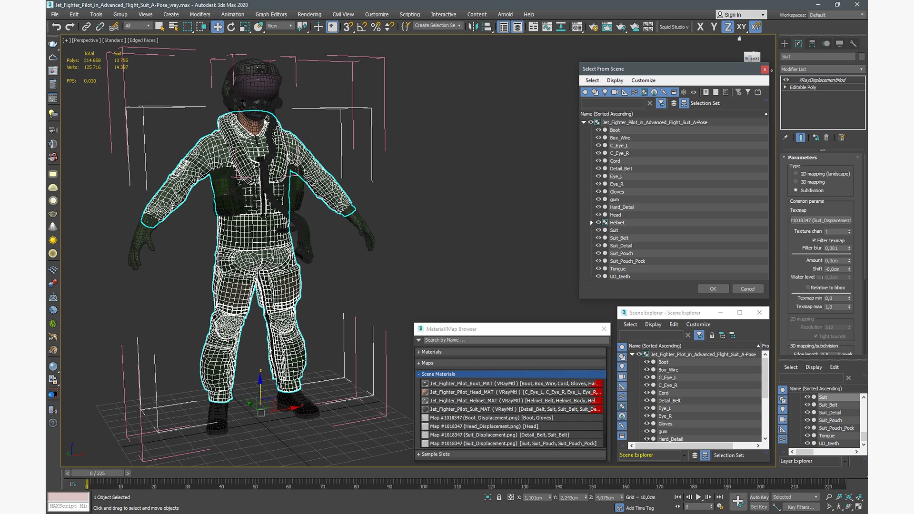Screen dimensions: 914x514
Task: Open Edit menu in Scene Explorer window
Action: (x=674, y=324)
